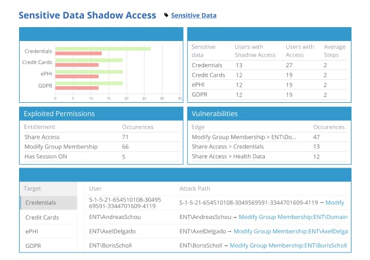
Task: Select the Credit Cards target tab
Action: click(49, 217)
